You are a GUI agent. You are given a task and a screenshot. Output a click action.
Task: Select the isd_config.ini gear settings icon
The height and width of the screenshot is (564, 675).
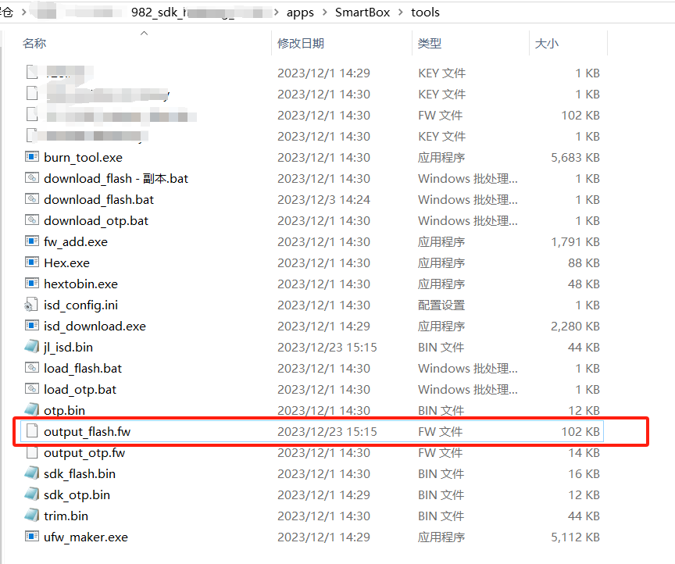(x=31, y=305)
